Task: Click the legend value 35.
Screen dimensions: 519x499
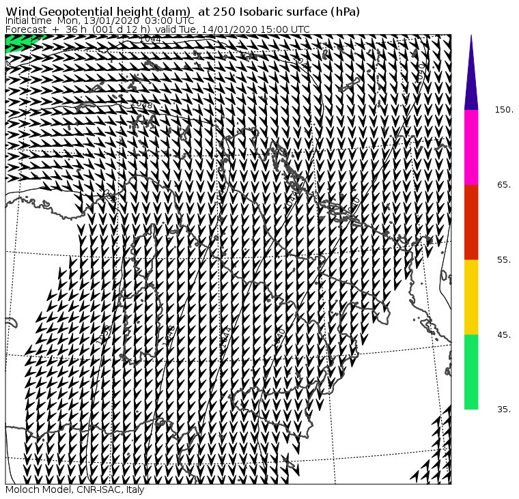Action: [504, 410]
